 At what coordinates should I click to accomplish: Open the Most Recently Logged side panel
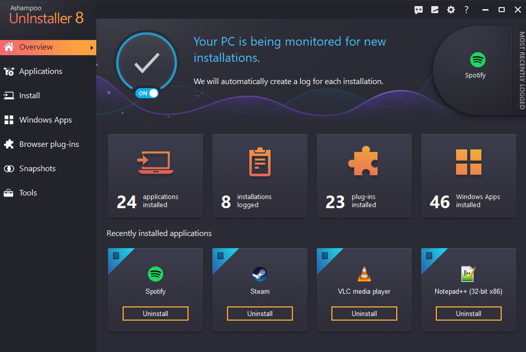pos(521,71)
